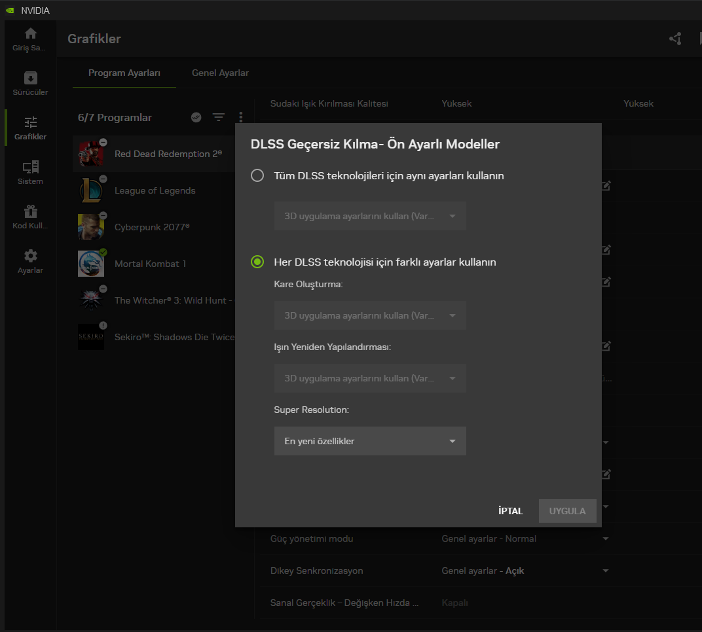The image size is (702, 632).
Task: Click the Mortal Kombat 1 game icon
Action: tap(91, 264)
